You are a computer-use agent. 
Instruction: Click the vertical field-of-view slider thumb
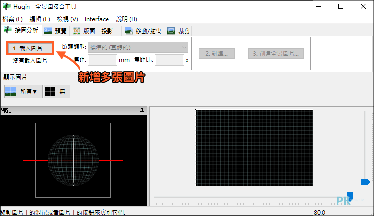(365, 182)
